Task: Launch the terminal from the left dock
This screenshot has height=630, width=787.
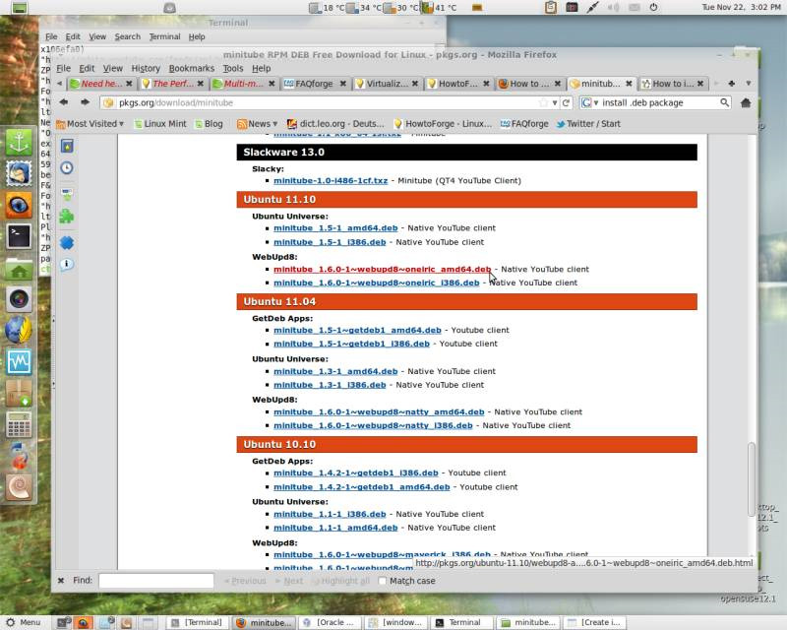Action: 19,236
